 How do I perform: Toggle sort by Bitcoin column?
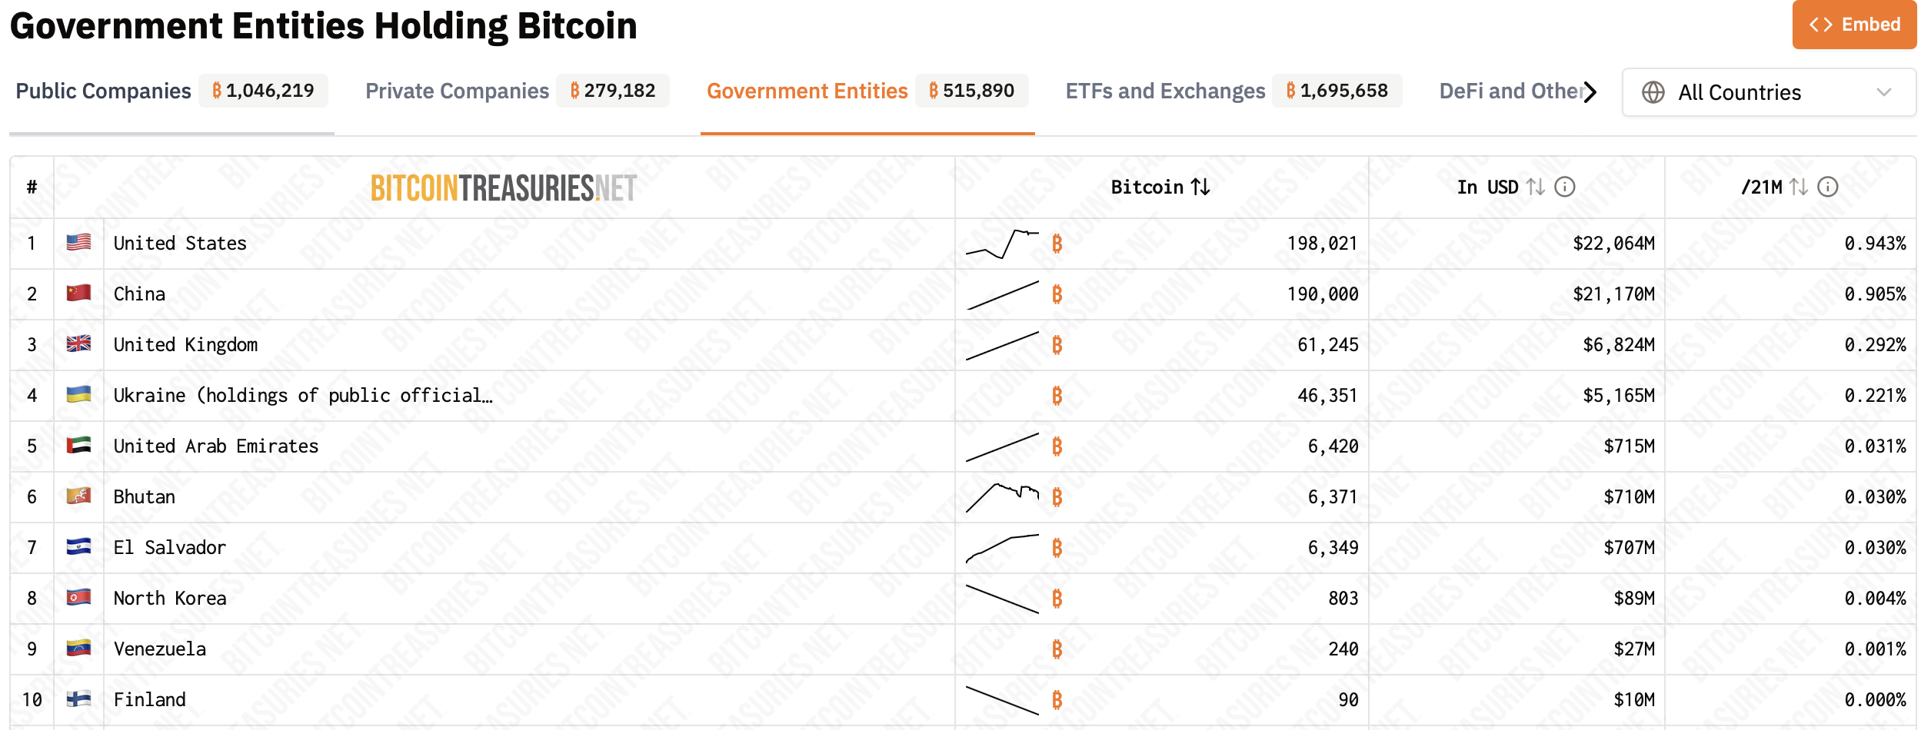point(1160,187)
